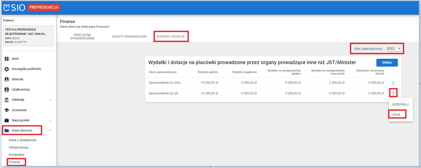Screen dimensions: 421x168
Task: Click the Szczegóły podmiotu star icon
Action: [x=7, y=69]
